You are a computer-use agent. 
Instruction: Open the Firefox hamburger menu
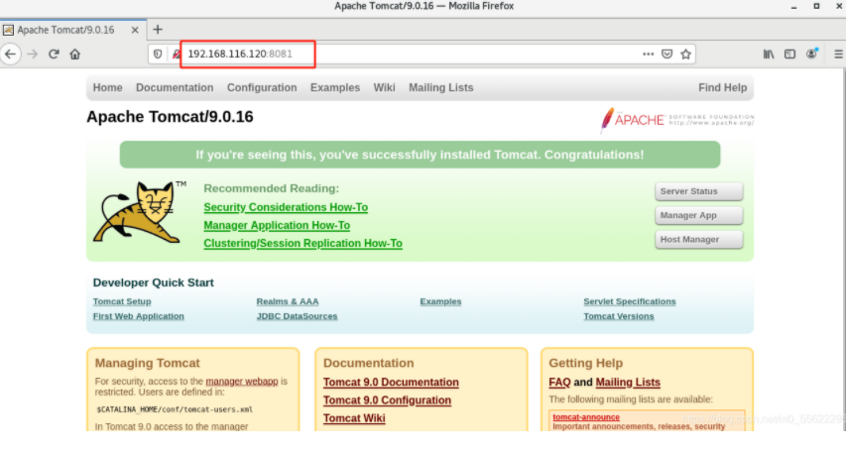(x=838, y=54)
